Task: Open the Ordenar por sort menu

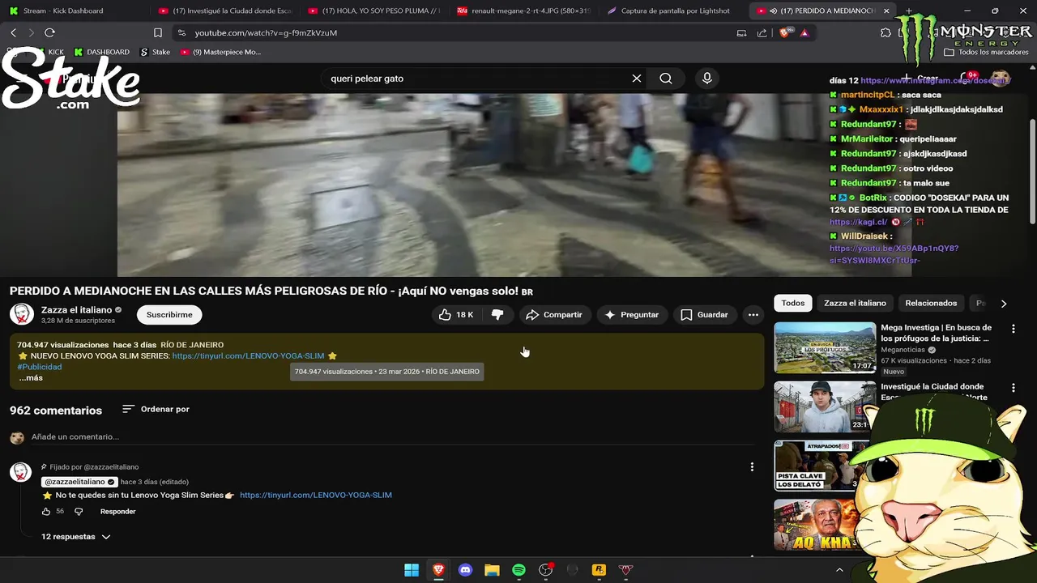Action: tap(156, 410)
